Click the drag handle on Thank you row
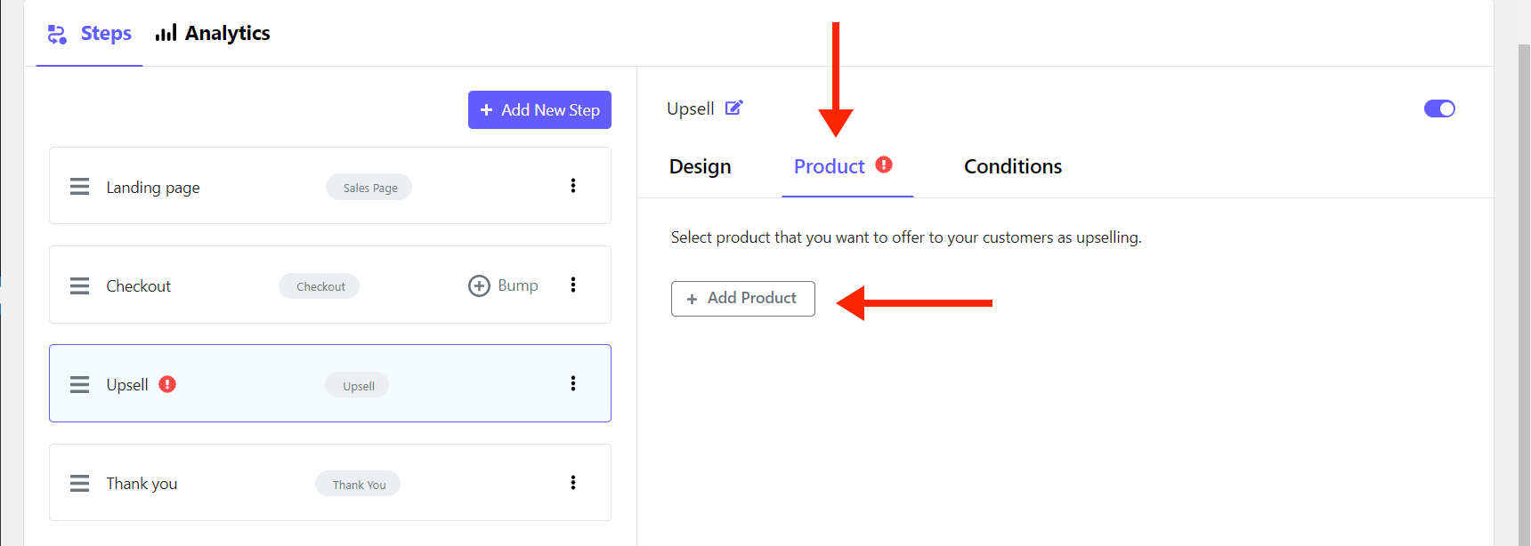The width and height of the screenshot is (1531, 546). point(80,484)
